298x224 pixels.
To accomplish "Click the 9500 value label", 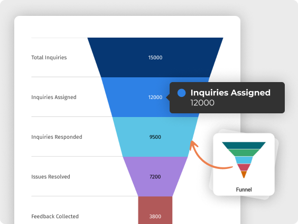I will point(155,137).
